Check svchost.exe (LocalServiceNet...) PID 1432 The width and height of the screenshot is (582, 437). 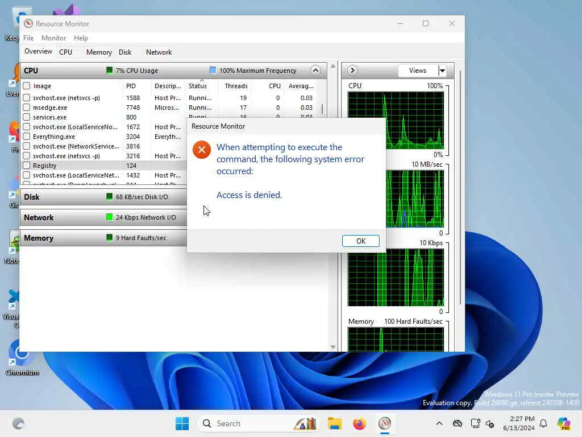click(26, 175)
